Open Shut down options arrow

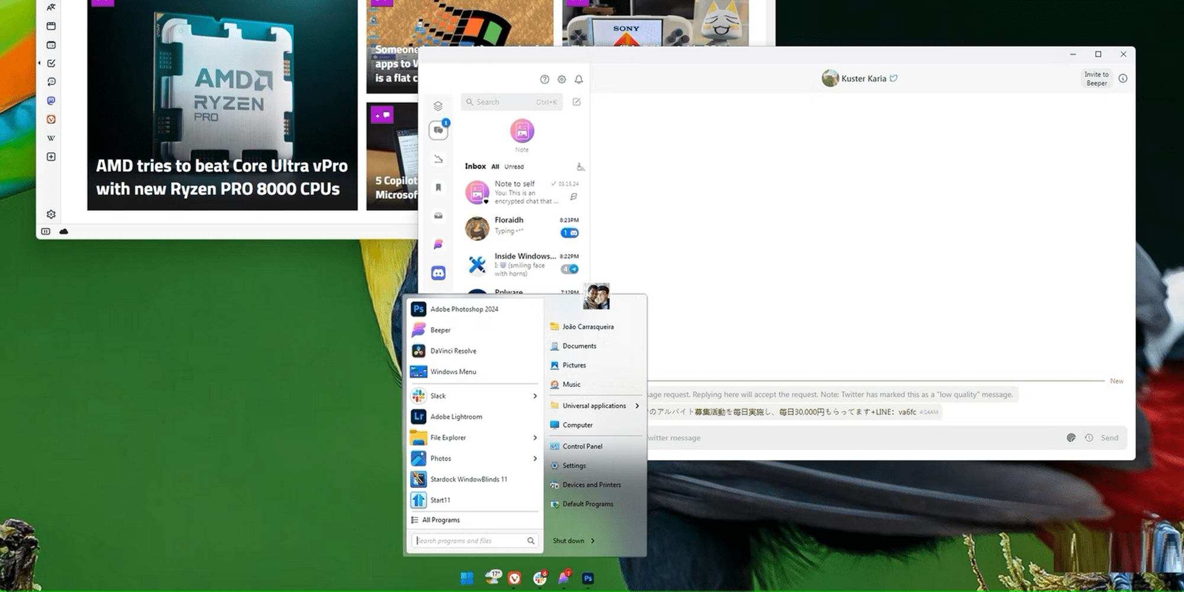coord(593,540)
